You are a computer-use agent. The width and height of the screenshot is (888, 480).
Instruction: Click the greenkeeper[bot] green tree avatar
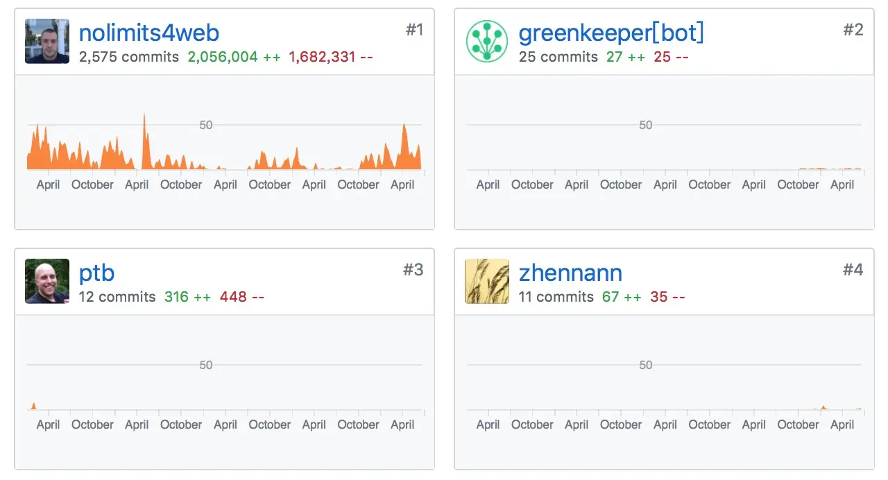(487, 42)
